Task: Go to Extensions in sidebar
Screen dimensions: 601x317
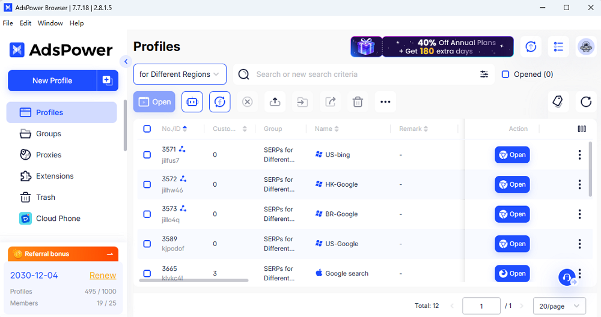Action: (x=62, y=176)
